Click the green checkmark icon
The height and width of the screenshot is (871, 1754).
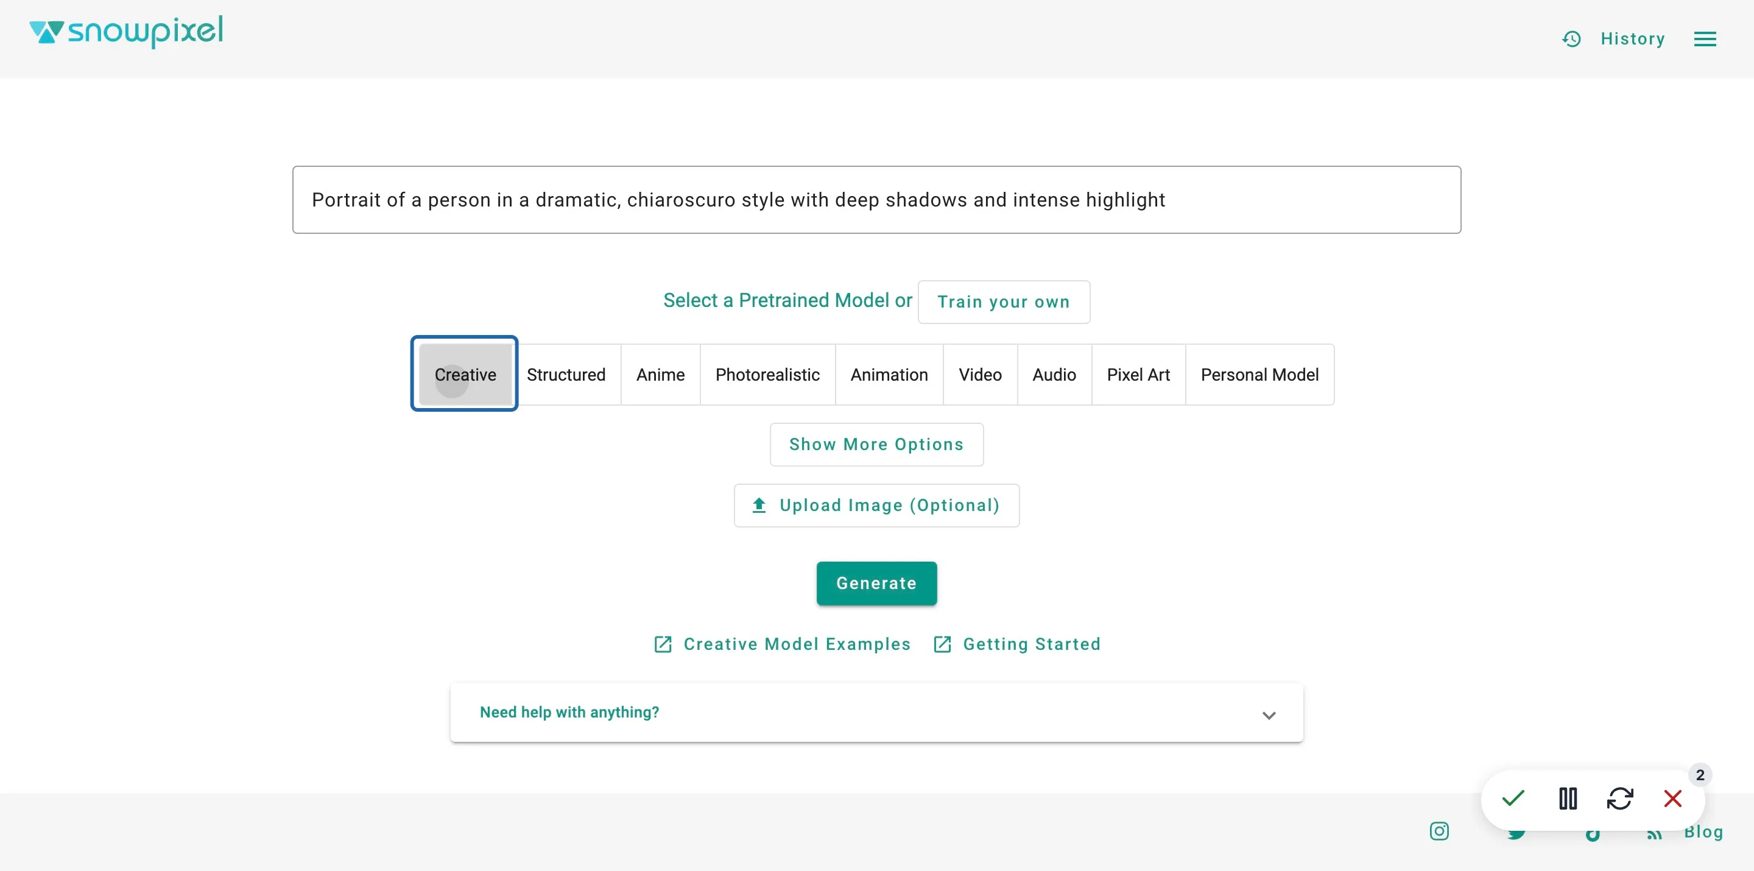click(x=1513, y=797)
